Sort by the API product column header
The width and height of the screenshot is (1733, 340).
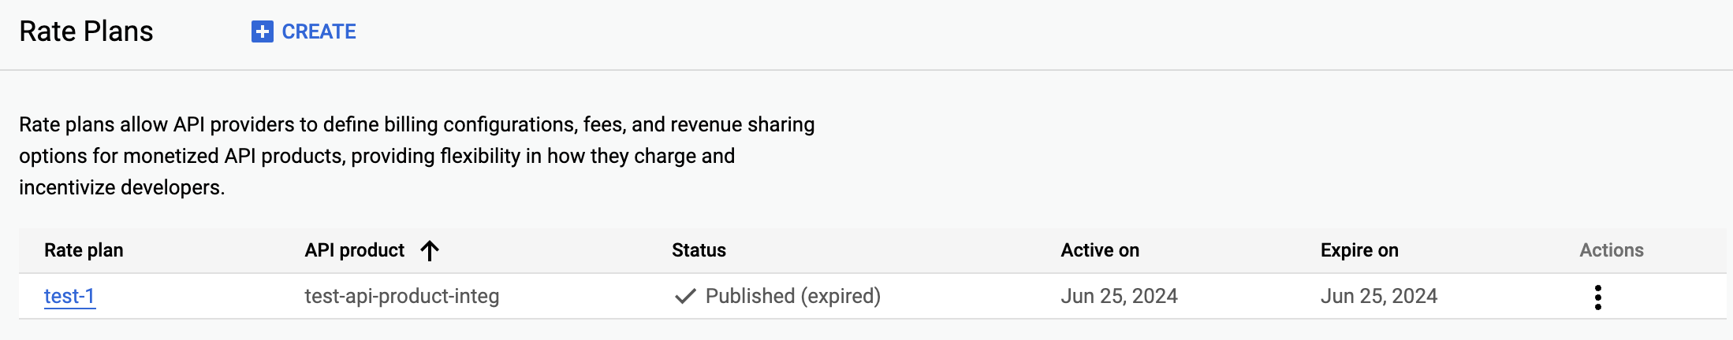click(x=354, y=250)
